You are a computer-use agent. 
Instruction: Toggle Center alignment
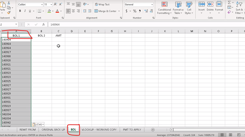(73, 11)
